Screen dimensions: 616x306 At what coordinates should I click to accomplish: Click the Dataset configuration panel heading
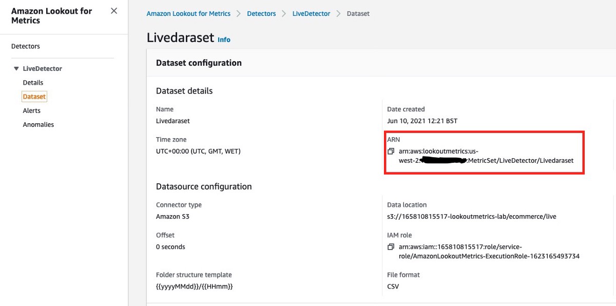coord(199,63)
